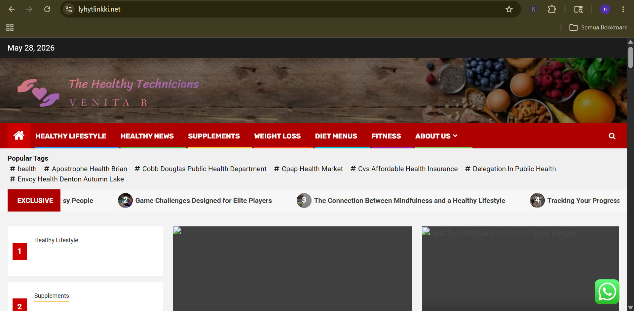Open Cvs Affordable Health Insurance tag
Screen dimensions: 634x311
tap(404, 169)
